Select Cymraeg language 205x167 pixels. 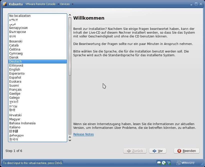38,53
